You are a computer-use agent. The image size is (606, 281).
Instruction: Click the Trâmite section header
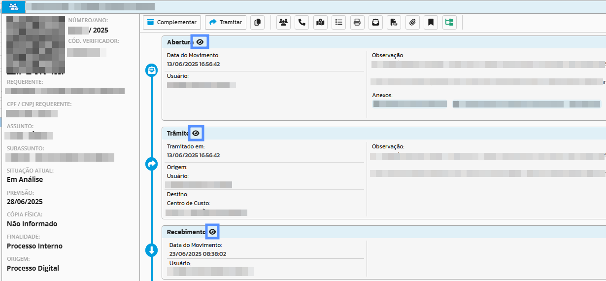pyautogui.click(x=384, y=133)
